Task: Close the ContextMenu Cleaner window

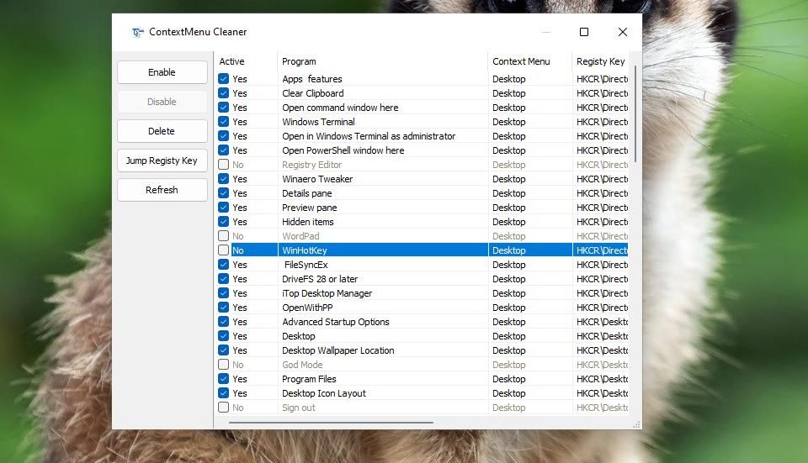Action: point(622,33)
